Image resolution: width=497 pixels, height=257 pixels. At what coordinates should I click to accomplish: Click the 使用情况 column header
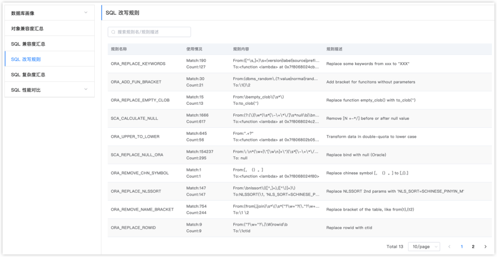pyautogui.click(x=194, y=49)
